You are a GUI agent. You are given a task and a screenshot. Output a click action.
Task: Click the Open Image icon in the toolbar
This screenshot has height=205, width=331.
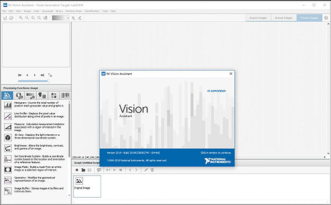(5, 18)
